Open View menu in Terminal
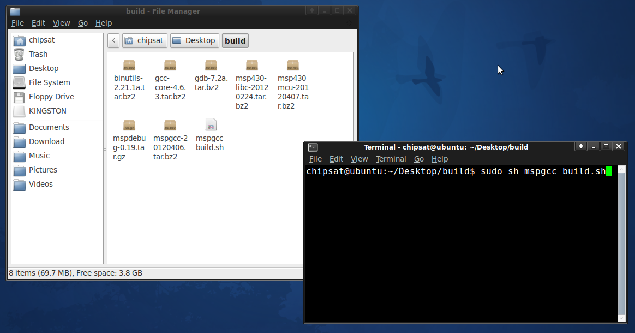 click(x=359, y=159)
